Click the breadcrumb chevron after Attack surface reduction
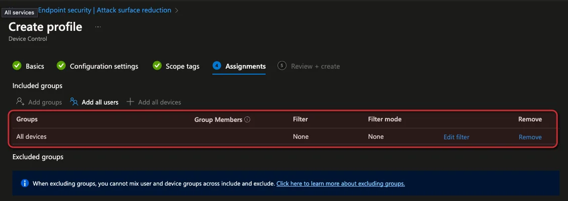Image resolution: width=568 pixels, height=201 pixels. [x=177, y=10]
